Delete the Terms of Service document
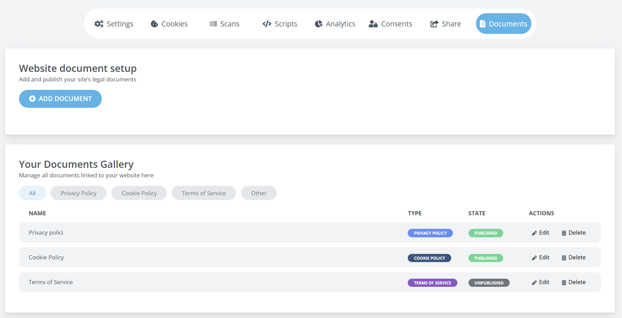The image size is (622, 318). 573,282
